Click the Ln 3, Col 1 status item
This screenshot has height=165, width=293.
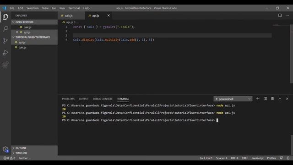[x=206, y=158]
